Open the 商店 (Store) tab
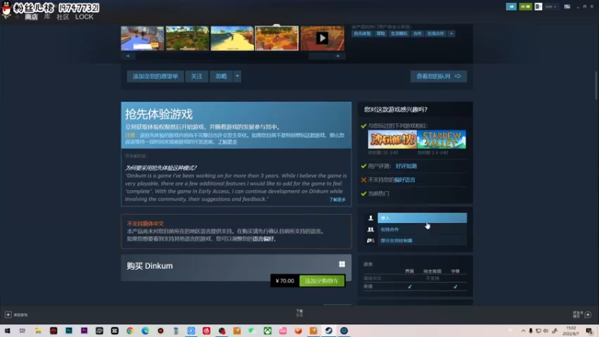599x337 pixels. pos(31,16)
